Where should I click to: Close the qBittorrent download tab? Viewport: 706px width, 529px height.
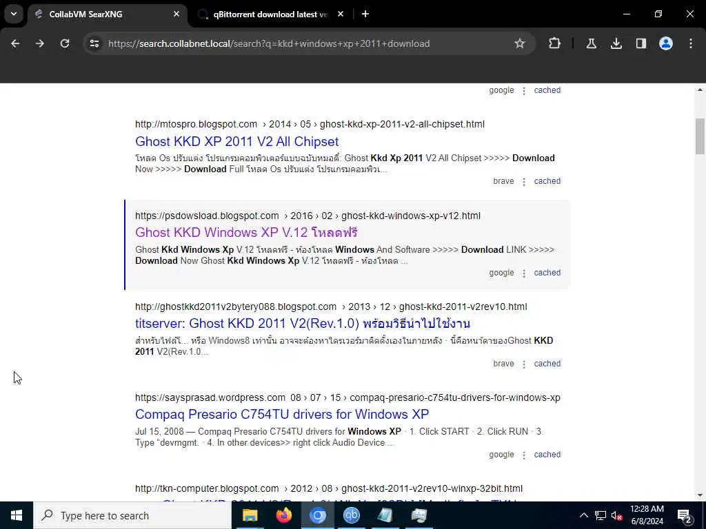(341, 14)
